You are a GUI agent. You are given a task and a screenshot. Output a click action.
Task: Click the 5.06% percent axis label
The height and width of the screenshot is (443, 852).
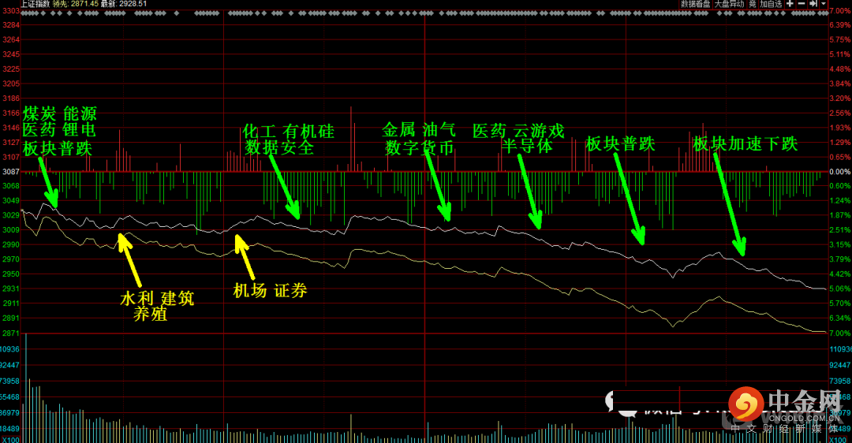pos(840,289)
